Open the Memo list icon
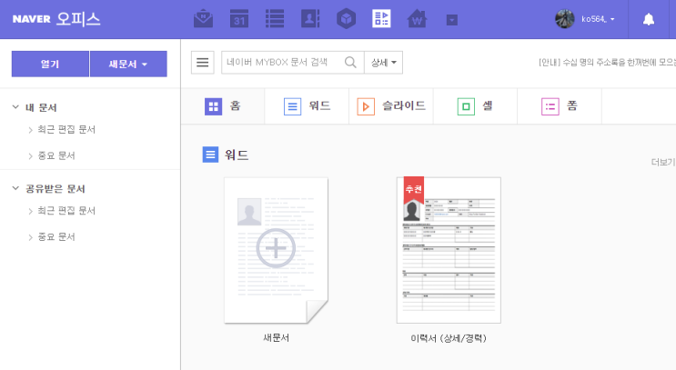 pyautogui.click(x=275, y=19)
